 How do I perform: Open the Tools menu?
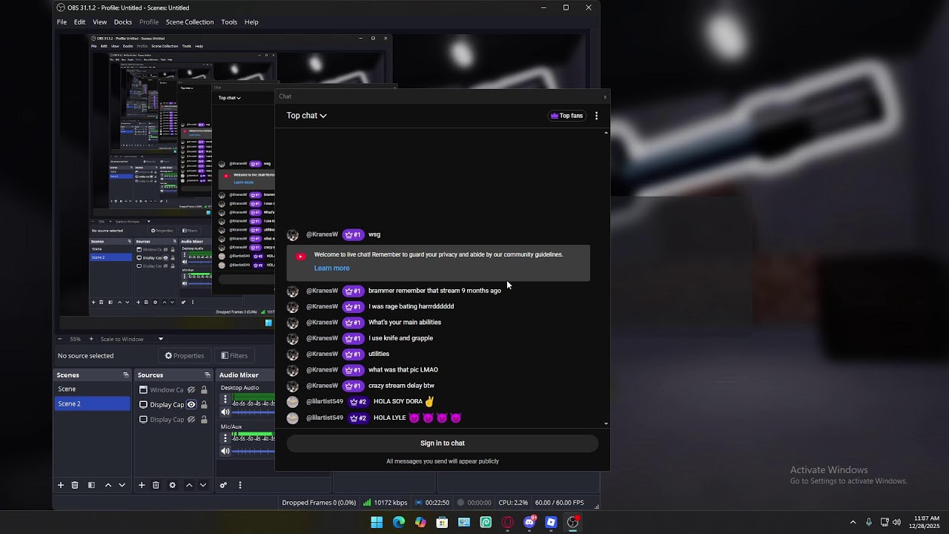click(x=229, y=22)
